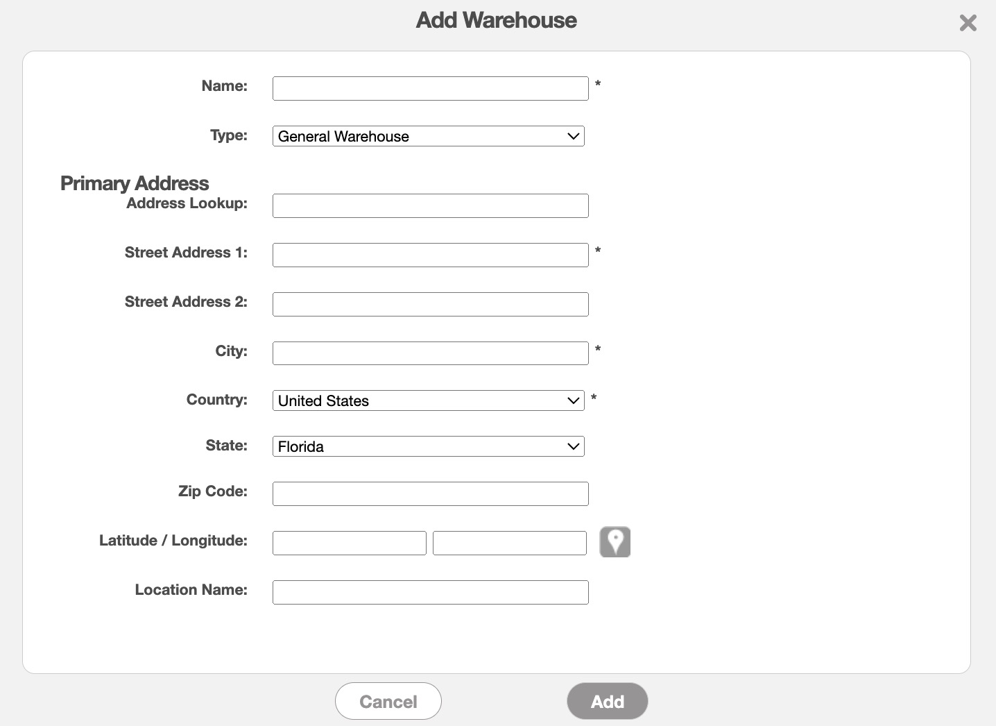Screen dimensions: 996x726
Task: Expand the Country dropdown
Action: click(x=428, y=400)
